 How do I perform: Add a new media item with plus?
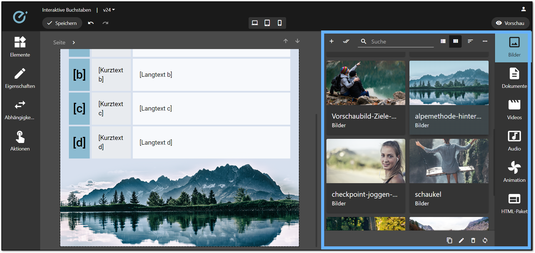pyautogui.click(x=331, y=41)
